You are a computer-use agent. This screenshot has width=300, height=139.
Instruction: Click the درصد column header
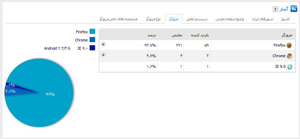tap(152, 35)
